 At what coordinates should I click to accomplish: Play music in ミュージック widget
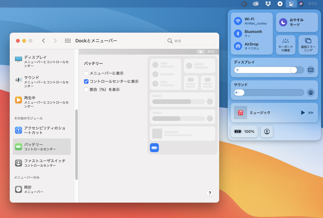[302, 113]
